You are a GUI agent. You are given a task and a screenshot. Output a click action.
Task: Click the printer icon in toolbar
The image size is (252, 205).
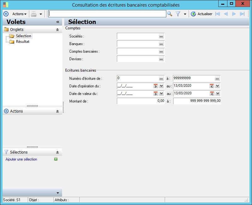[x=34, y=14]
